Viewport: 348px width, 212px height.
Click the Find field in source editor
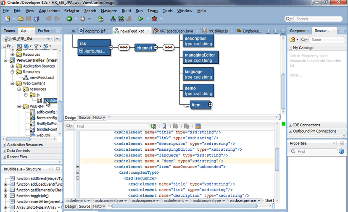tap(112, 126)
